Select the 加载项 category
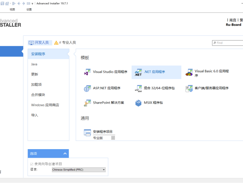This screenshot has width=243, height=183. 49,84
